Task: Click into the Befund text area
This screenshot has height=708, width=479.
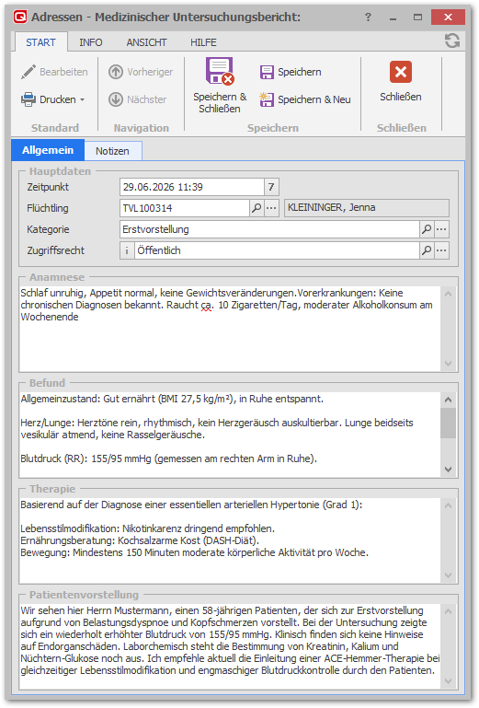Action: coord(230,435)
